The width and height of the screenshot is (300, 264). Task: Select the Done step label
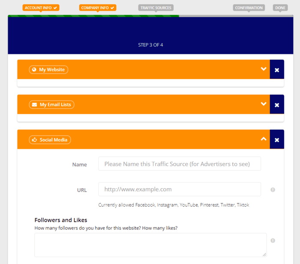[281, 8]
